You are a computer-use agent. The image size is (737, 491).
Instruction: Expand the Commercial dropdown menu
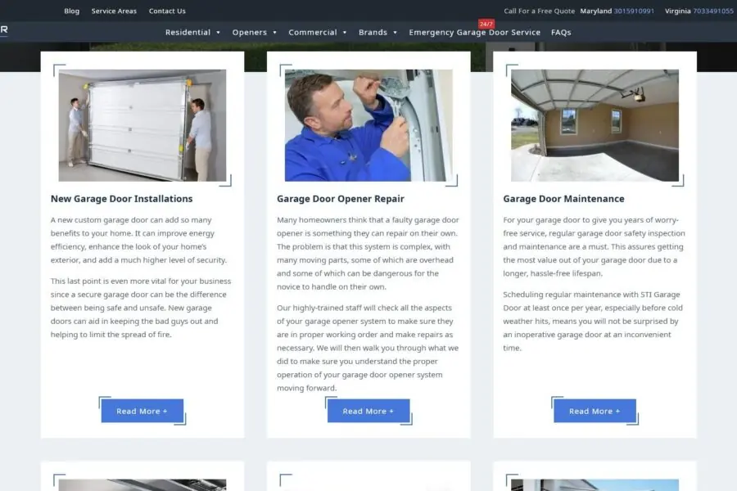(318, 33)
